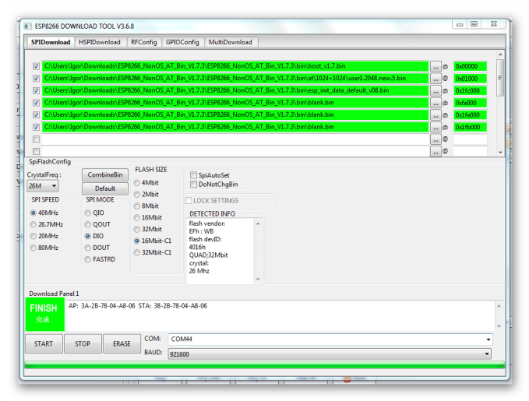This screenshot has height=401, width=529.
Task: Select 32Mbit flash size
Action: tap(137, 229)
